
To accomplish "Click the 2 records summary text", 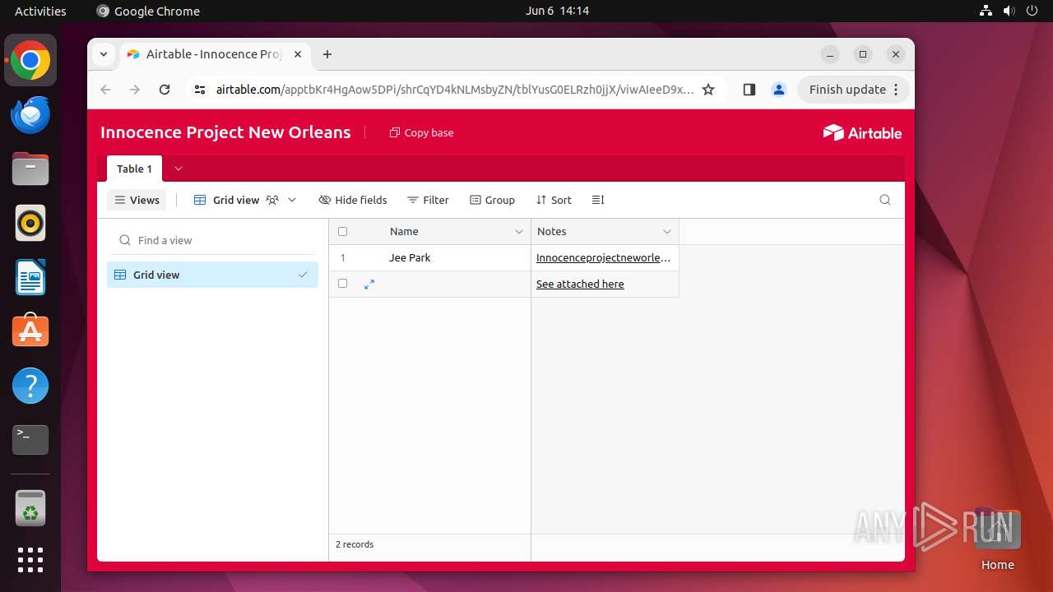I will 355,544.
